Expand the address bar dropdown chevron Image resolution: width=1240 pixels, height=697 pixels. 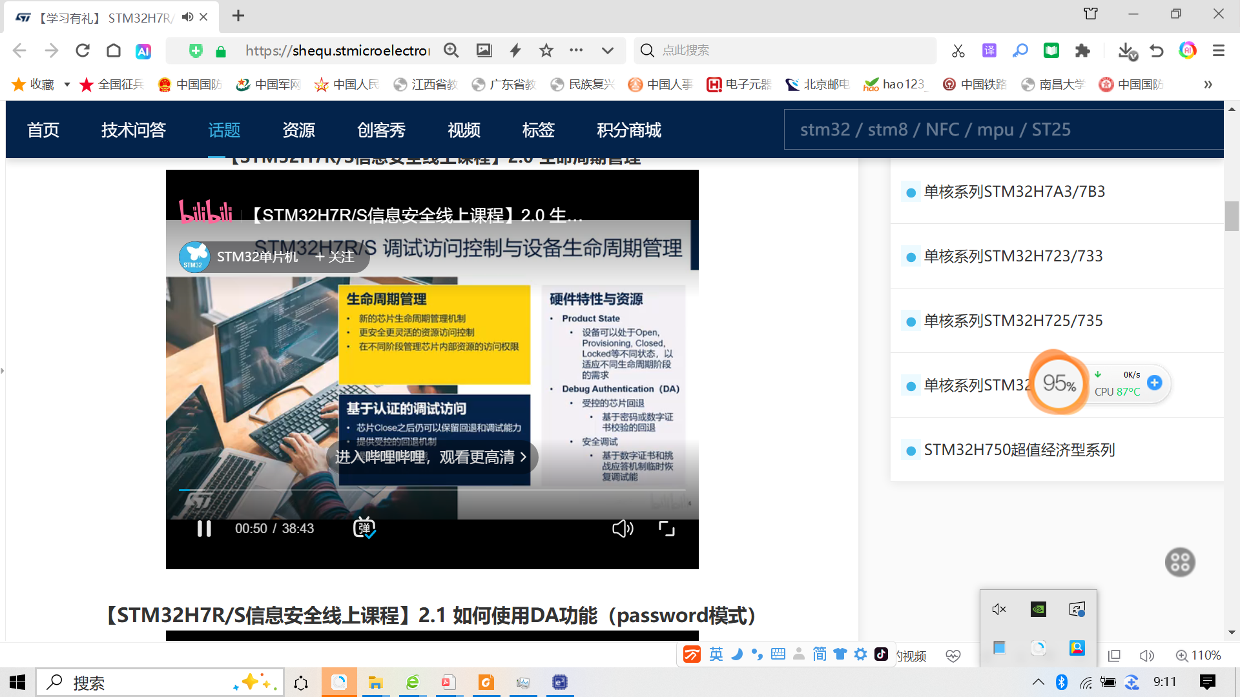[608, 50]
